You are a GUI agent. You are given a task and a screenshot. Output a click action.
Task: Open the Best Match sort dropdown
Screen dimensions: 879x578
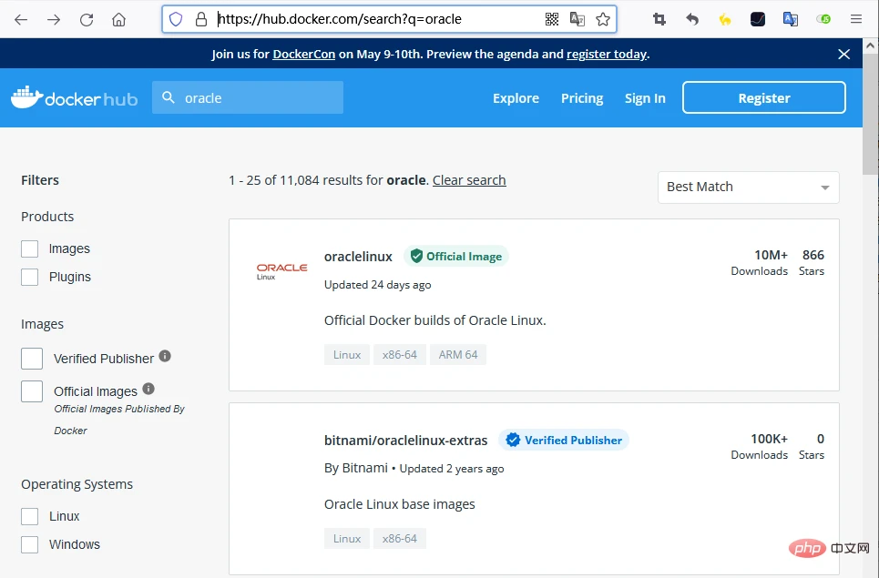click(x=749, y=188)
